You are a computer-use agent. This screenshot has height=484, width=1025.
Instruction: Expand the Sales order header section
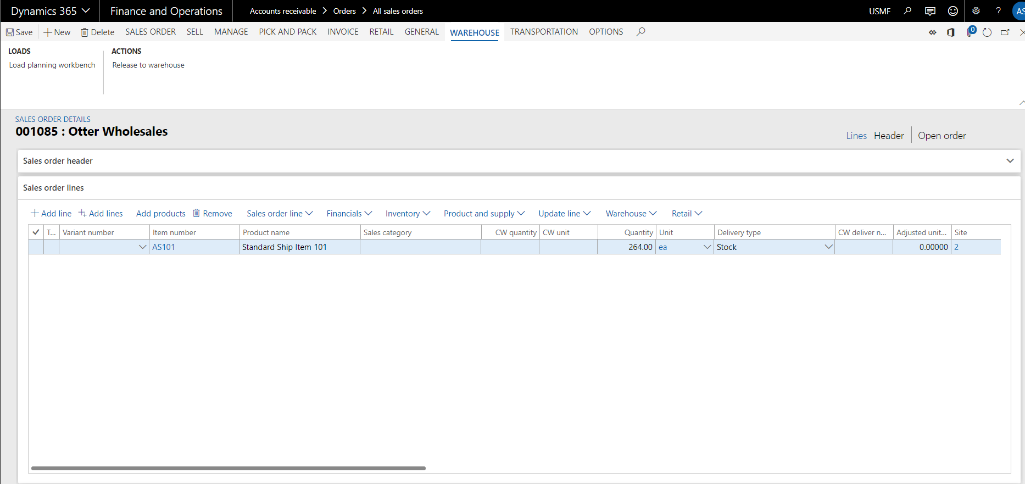[1010, 161]
